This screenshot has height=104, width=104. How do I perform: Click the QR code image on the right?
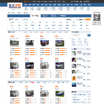click(x=97, y=18)
